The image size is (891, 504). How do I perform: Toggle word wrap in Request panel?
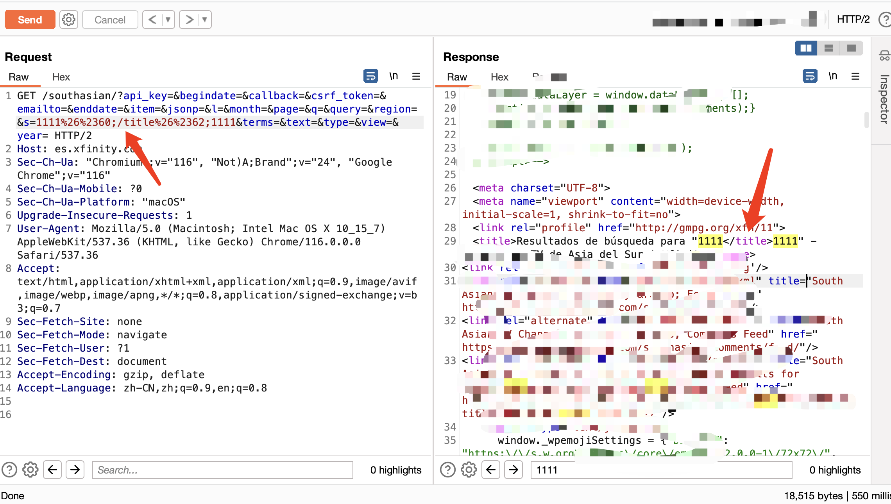pos(370,76)
